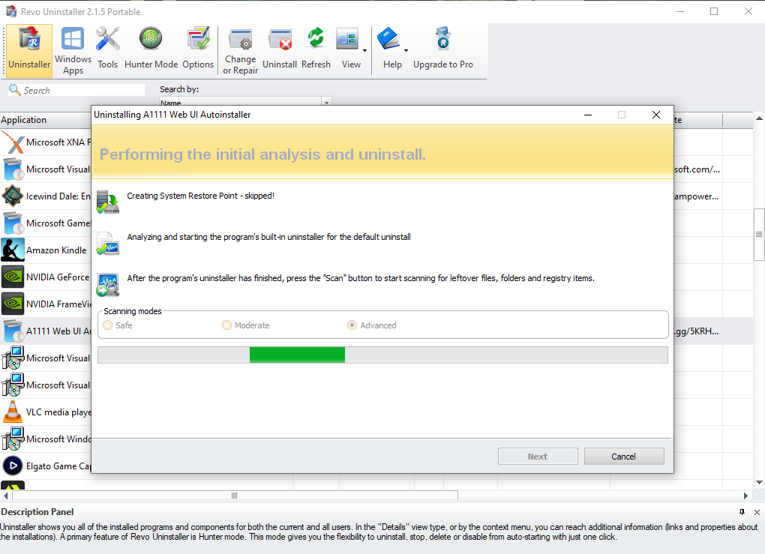Select VLC media player icon

13,412
